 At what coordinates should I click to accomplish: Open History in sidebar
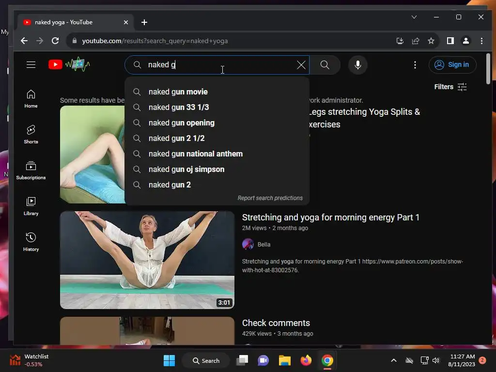pos(31,242)
